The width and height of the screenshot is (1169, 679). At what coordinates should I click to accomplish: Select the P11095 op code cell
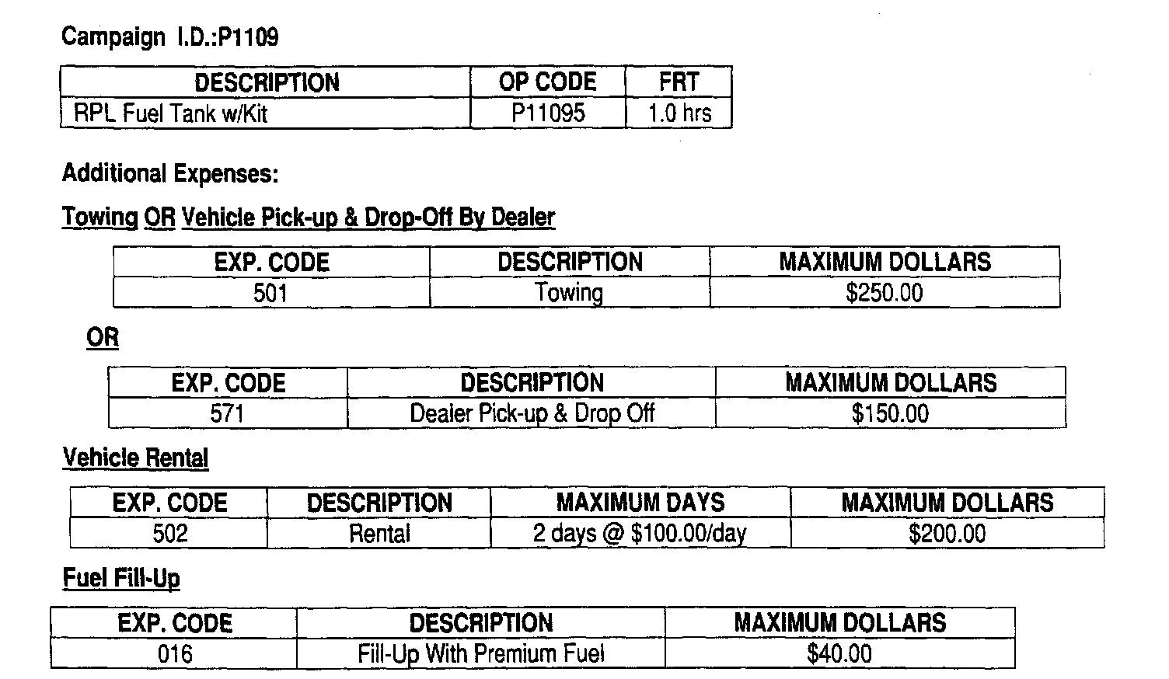pos(548,113)
